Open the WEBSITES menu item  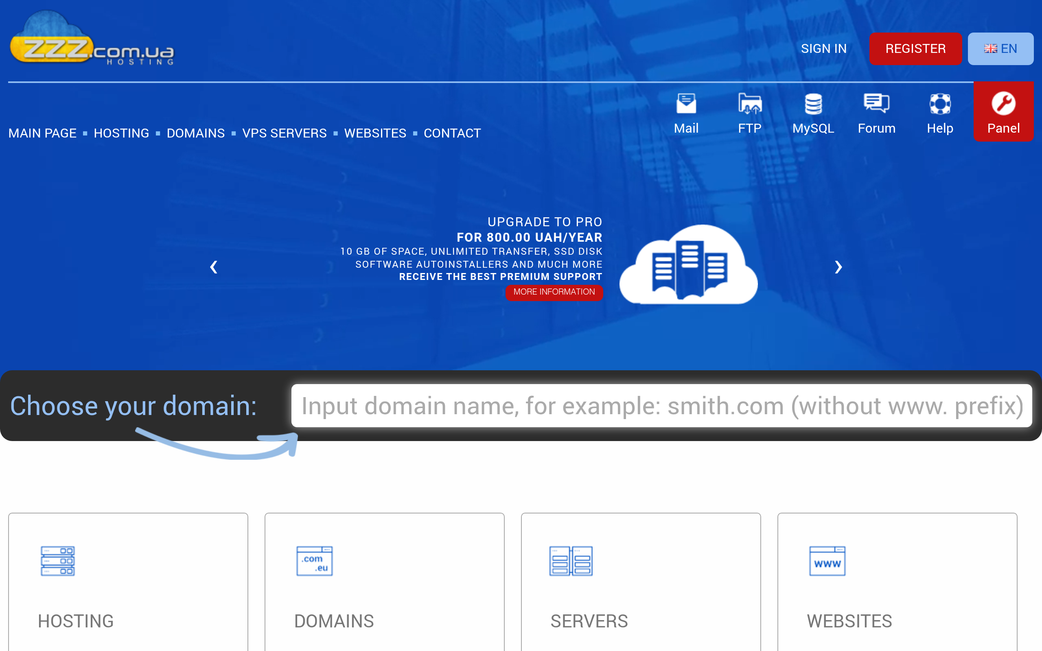(375, 133)
